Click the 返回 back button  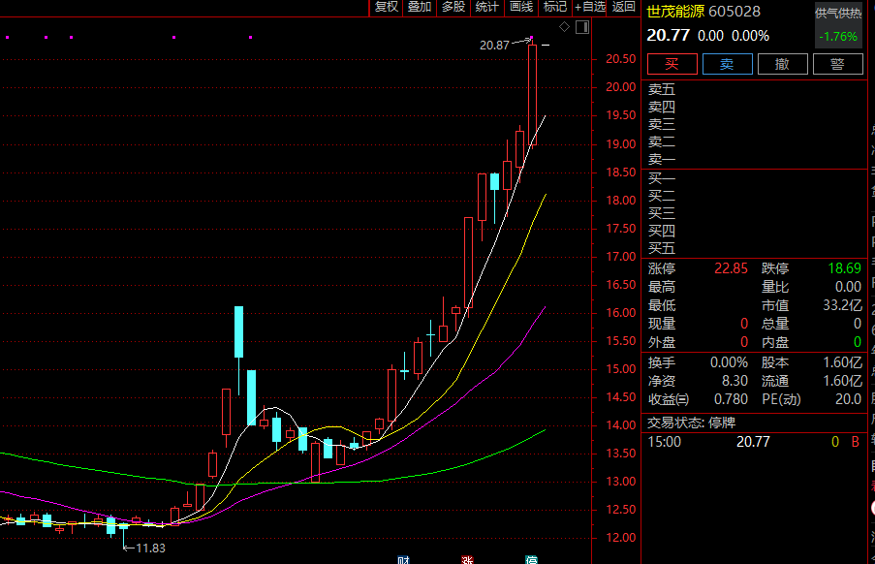(624, 7)
